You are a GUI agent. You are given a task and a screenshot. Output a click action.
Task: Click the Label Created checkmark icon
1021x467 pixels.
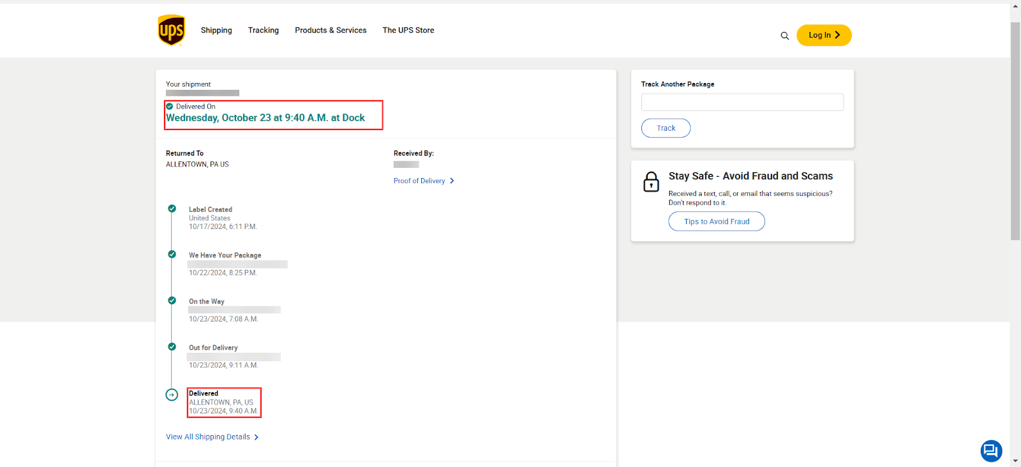point(172,209)
